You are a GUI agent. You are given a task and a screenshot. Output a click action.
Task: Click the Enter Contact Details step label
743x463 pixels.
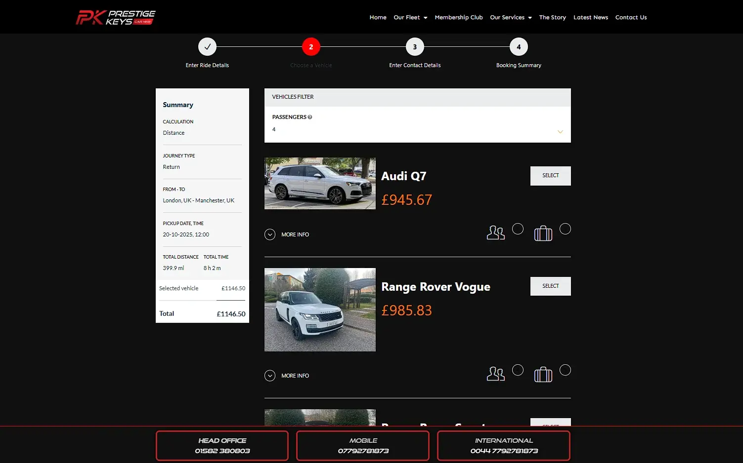415,65
